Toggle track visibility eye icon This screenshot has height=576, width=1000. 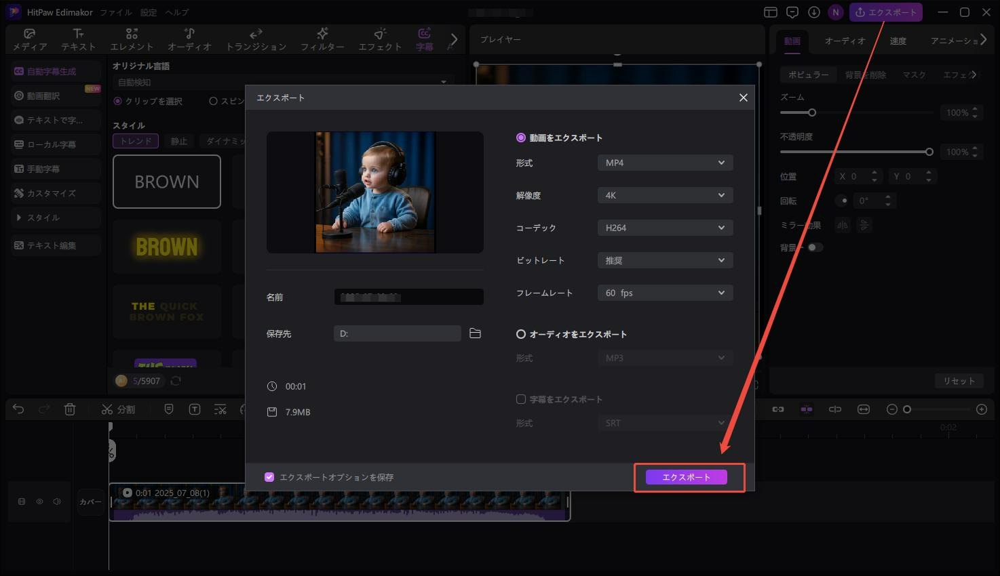point(39,501)
